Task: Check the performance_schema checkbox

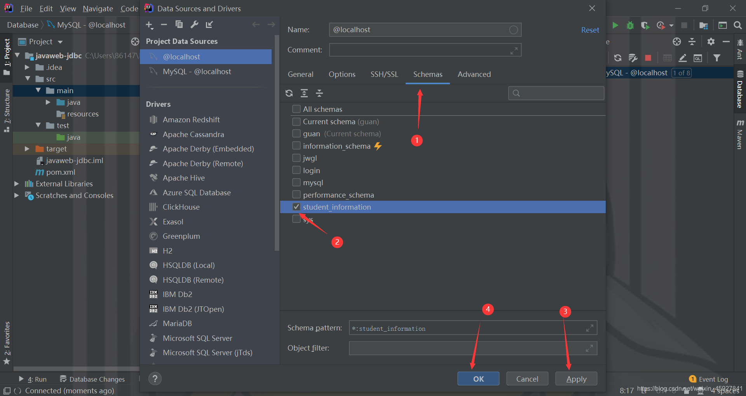Action: tap(296, 195)
